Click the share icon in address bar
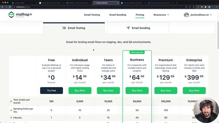Image resolution: width=219 pixels, height=123 pixels. 190,7
